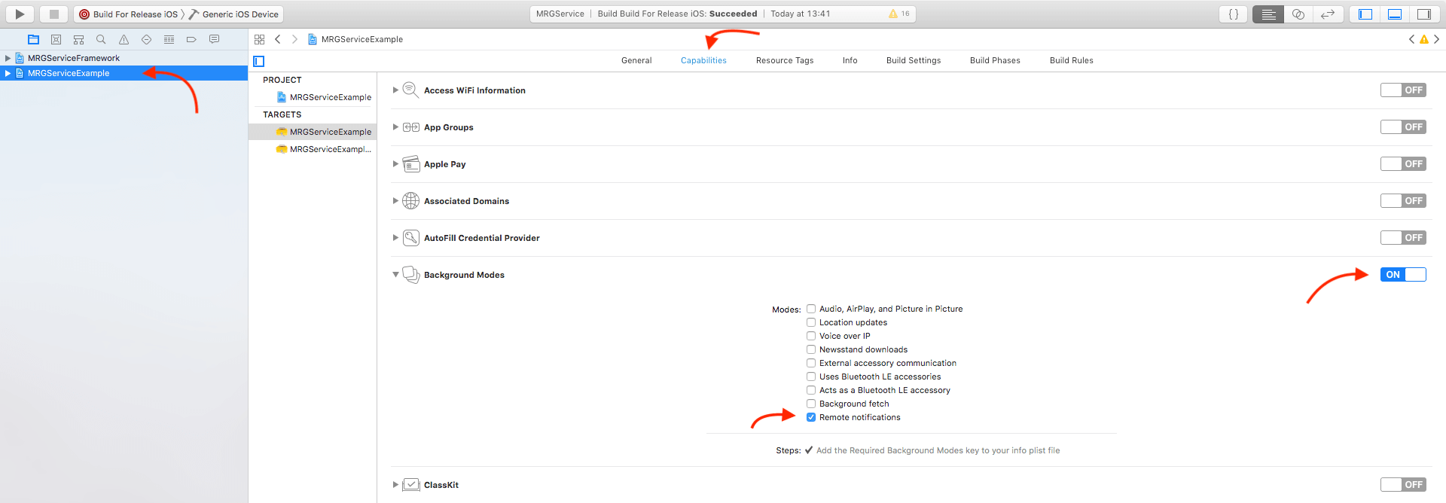Turn on Access WiFi Information switch
1446x503 pixels.
pos(1403,90)
